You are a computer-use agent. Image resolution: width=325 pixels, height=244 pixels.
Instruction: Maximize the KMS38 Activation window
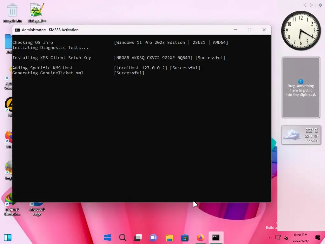pyautogui.click(x=249, y=30)
